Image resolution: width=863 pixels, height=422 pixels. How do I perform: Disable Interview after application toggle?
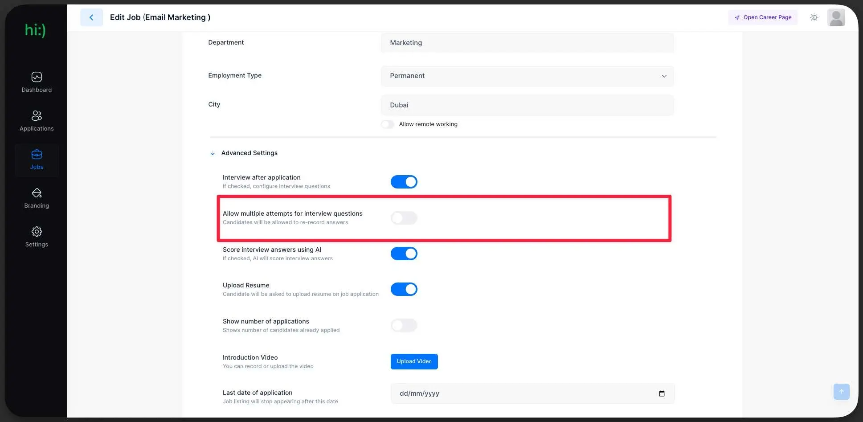[x=404, y=182]
